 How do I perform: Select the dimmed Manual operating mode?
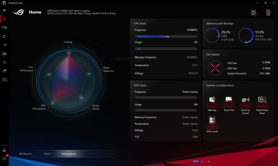112,154
